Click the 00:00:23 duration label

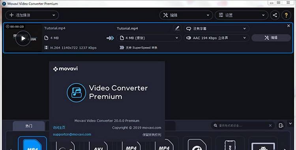[15, 26]
